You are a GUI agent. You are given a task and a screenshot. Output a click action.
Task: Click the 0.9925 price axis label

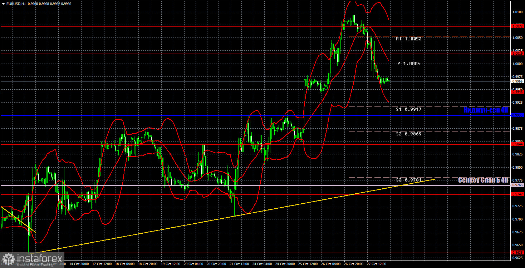517,103
